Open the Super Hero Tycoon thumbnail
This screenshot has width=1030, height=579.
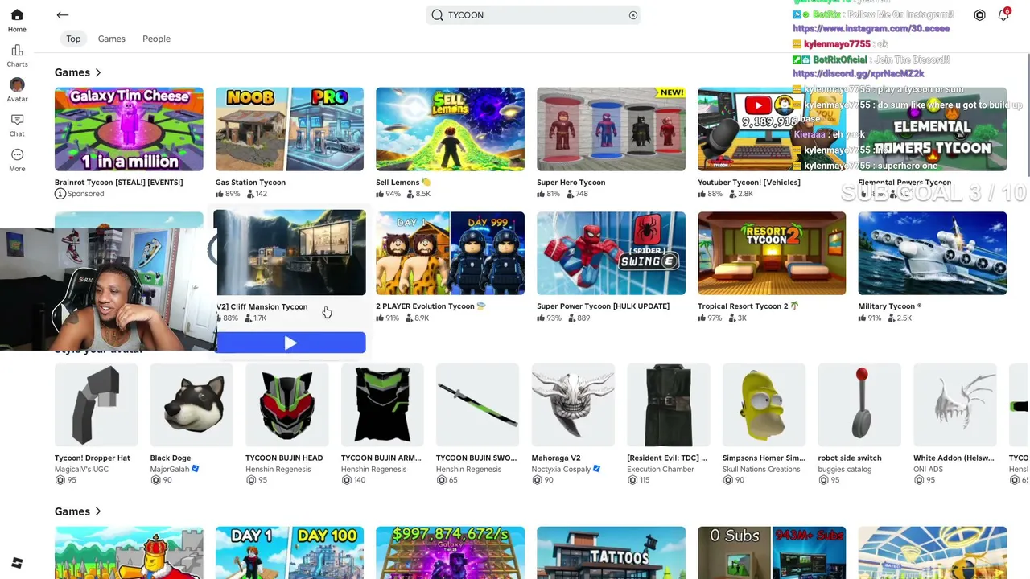pyautogui.click(x=611, y=129)
